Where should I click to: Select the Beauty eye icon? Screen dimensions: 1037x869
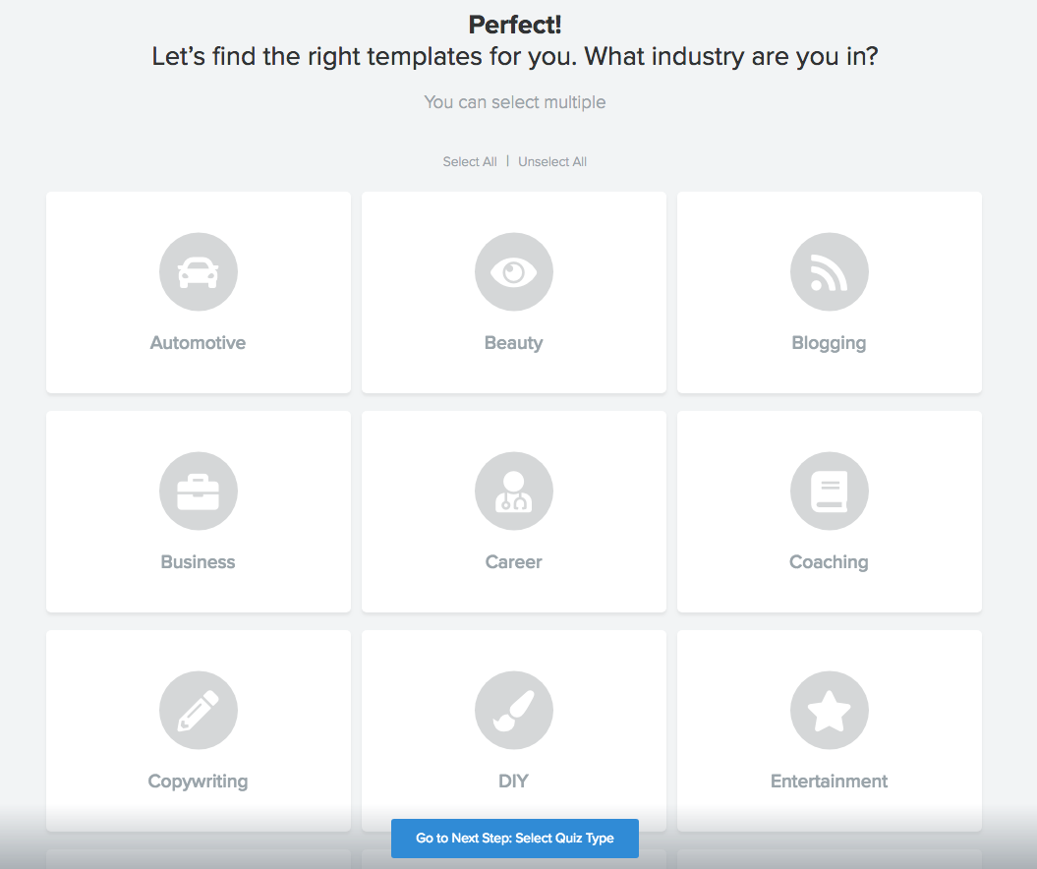pyautogui.click(x=514, y=272)
